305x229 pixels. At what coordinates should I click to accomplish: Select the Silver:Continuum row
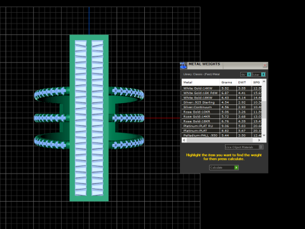coord(222,107)
